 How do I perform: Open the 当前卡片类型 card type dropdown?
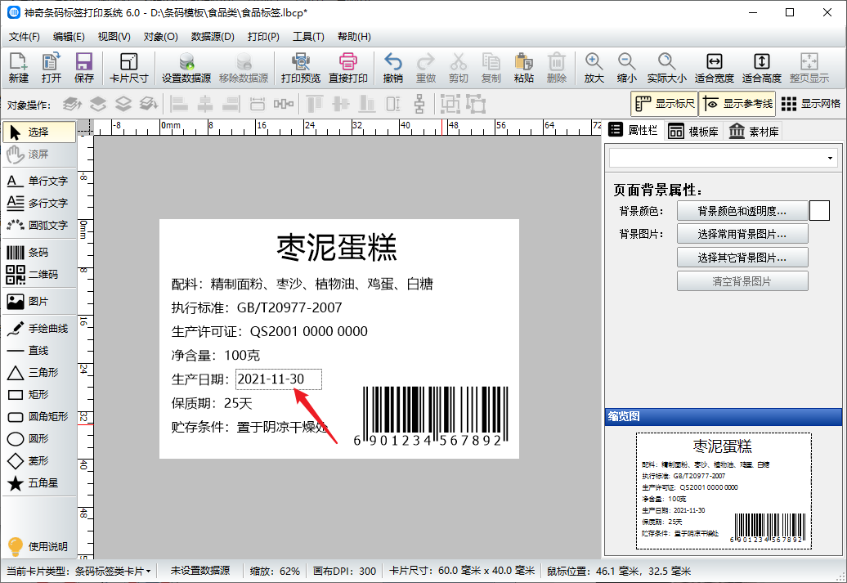coord(112,571)
